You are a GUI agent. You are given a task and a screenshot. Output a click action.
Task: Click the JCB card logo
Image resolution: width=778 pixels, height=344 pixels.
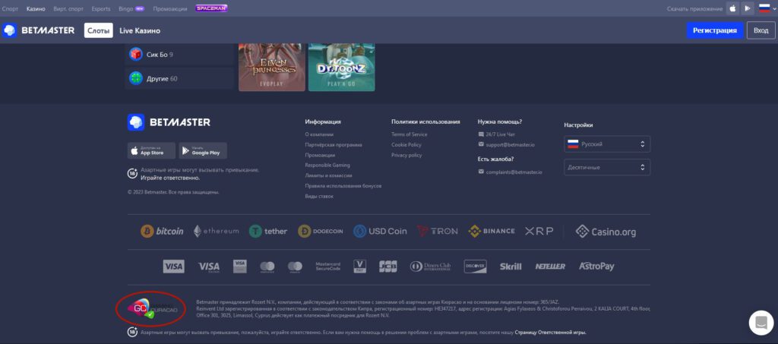(388, 267)
